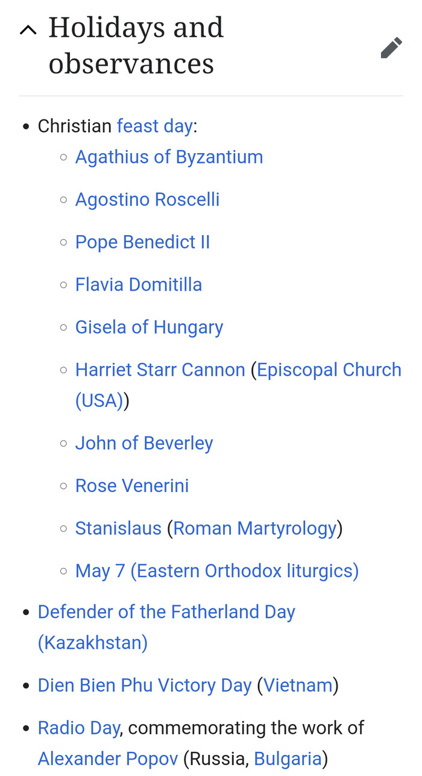
Task: Open the feast day link
Action: pos(154,126)
